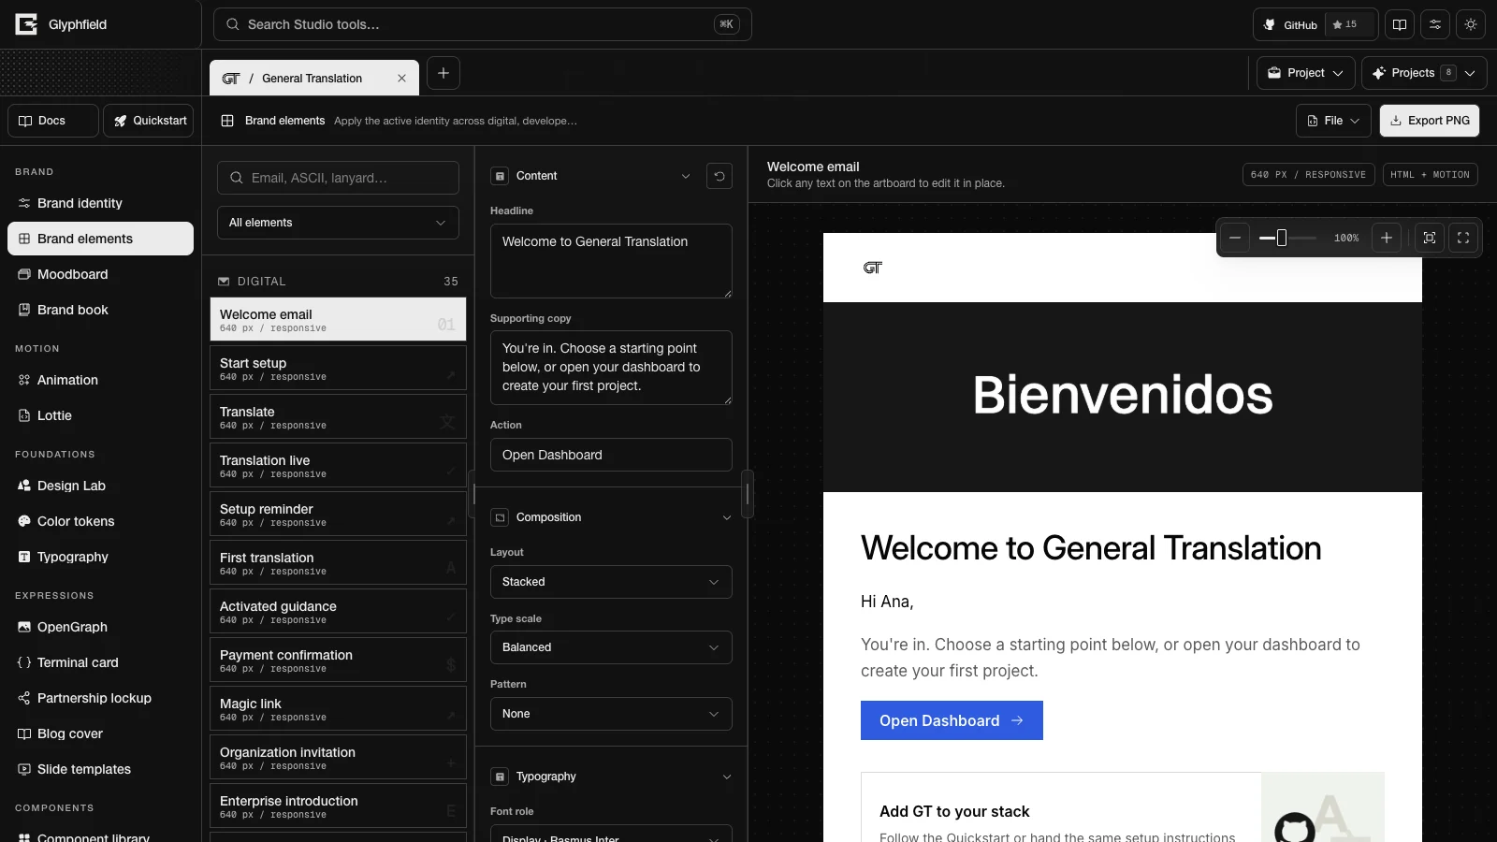
Task: Open Brand identity in sidebar
Action: pyautogui.click(x=100, y=203)
